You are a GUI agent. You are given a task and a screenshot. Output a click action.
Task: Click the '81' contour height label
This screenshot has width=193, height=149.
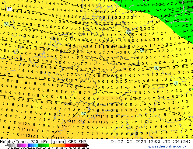coord(176,83)
